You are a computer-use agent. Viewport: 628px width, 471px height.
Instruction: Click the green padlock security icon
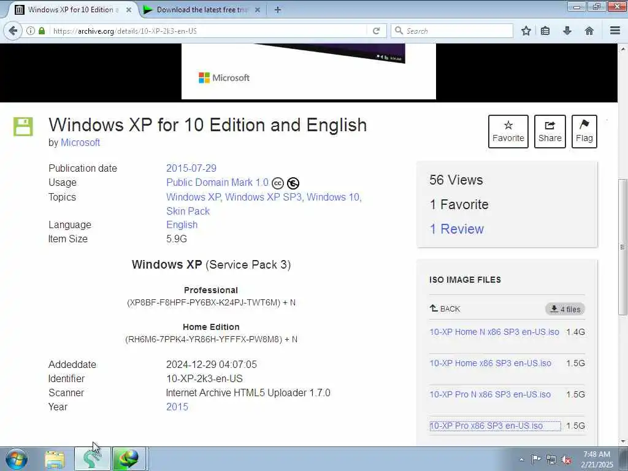pyautogui.click(x=42, y=31)
